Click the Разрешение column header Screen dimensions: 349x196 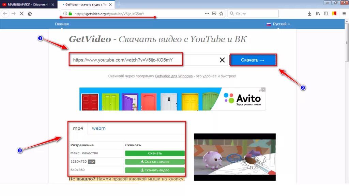(82, 145)
